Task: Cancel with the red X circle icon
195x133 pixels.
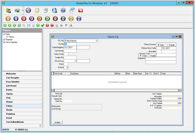Action: [47, 25]
